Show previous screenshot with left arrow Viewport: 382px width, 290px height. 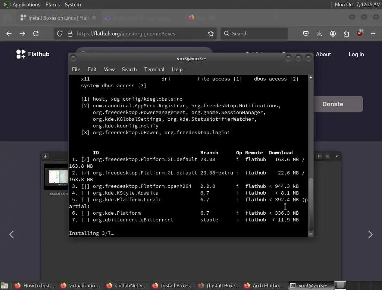[12, 234]
